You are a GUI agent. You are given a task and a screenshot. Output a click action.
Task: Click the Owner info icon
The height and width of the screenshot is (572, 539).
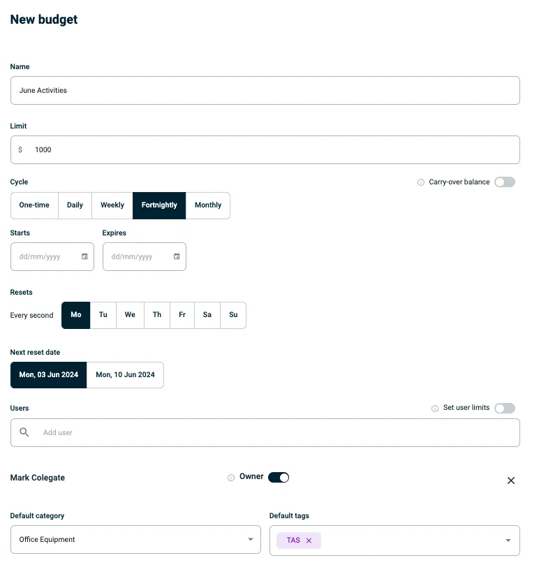point(231,478)
